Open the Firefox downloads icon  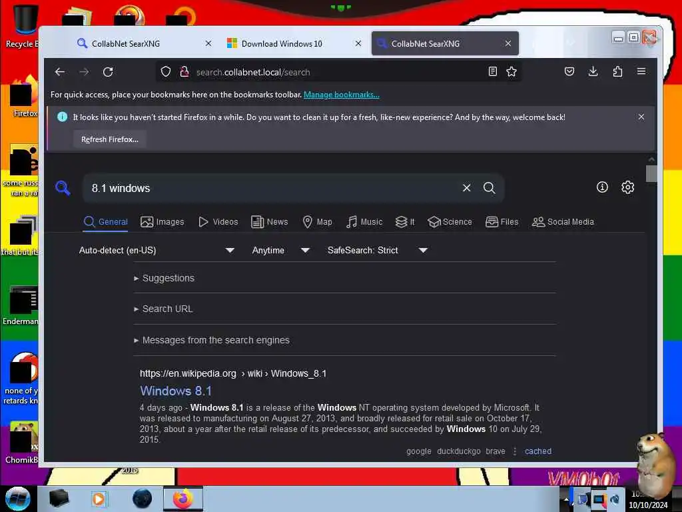[593, 71]
